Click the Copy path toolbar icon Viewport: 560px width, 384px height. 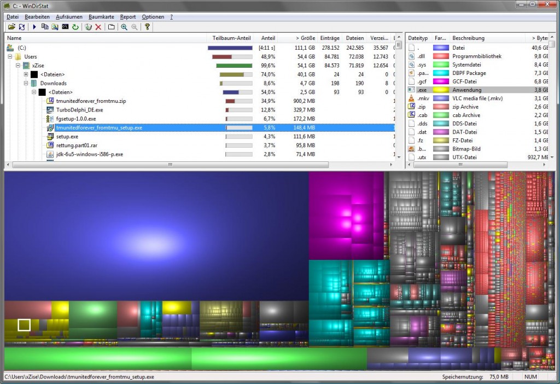click(45, 26)
